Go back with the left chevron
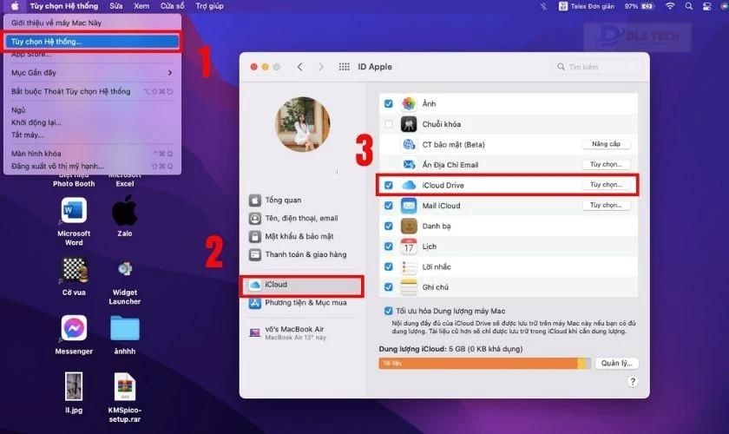 300,67
